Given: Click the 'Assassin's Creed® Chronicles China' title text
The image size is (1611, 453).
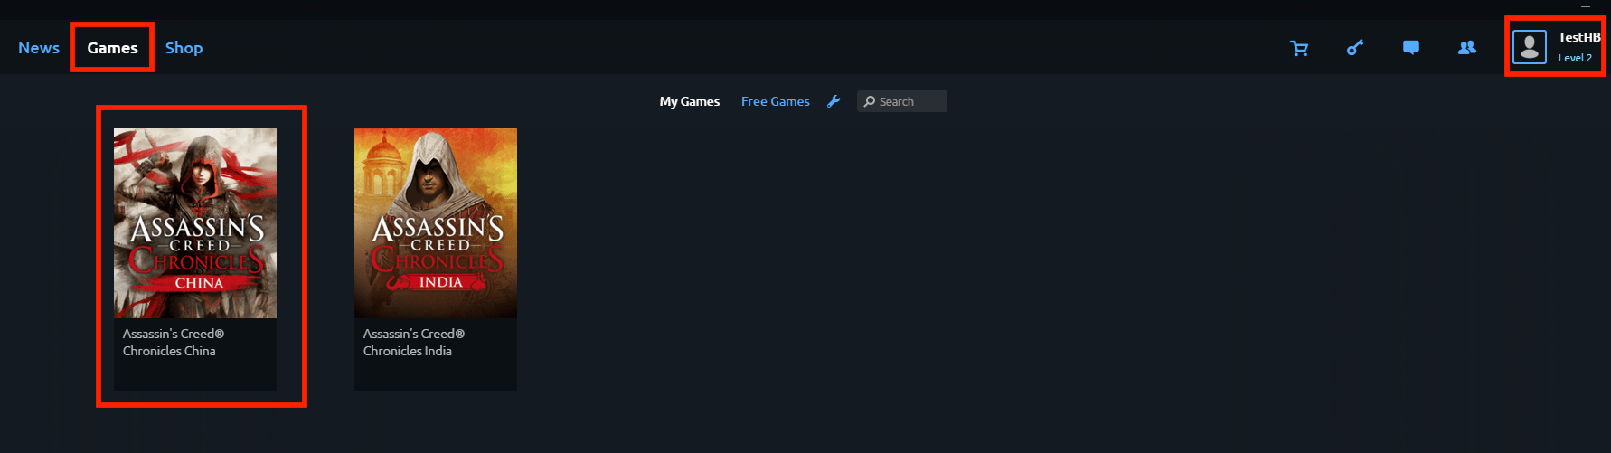Looking at the screenshot, I should (174, 343).
